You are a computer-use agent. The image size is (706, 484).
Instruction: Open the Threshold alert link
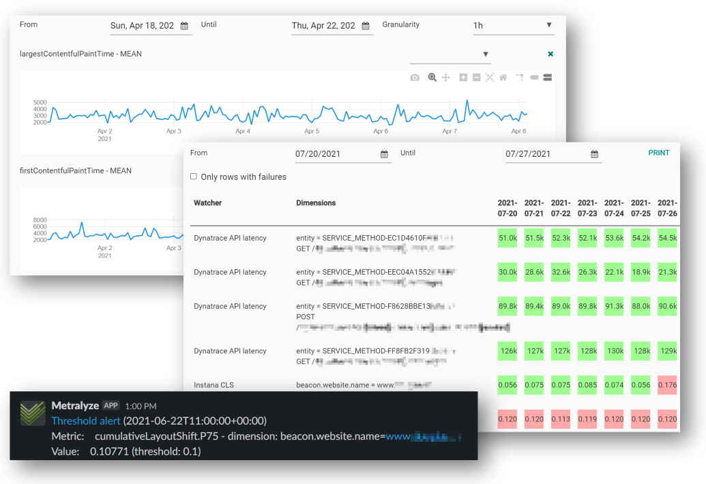(x=86, y=421)
